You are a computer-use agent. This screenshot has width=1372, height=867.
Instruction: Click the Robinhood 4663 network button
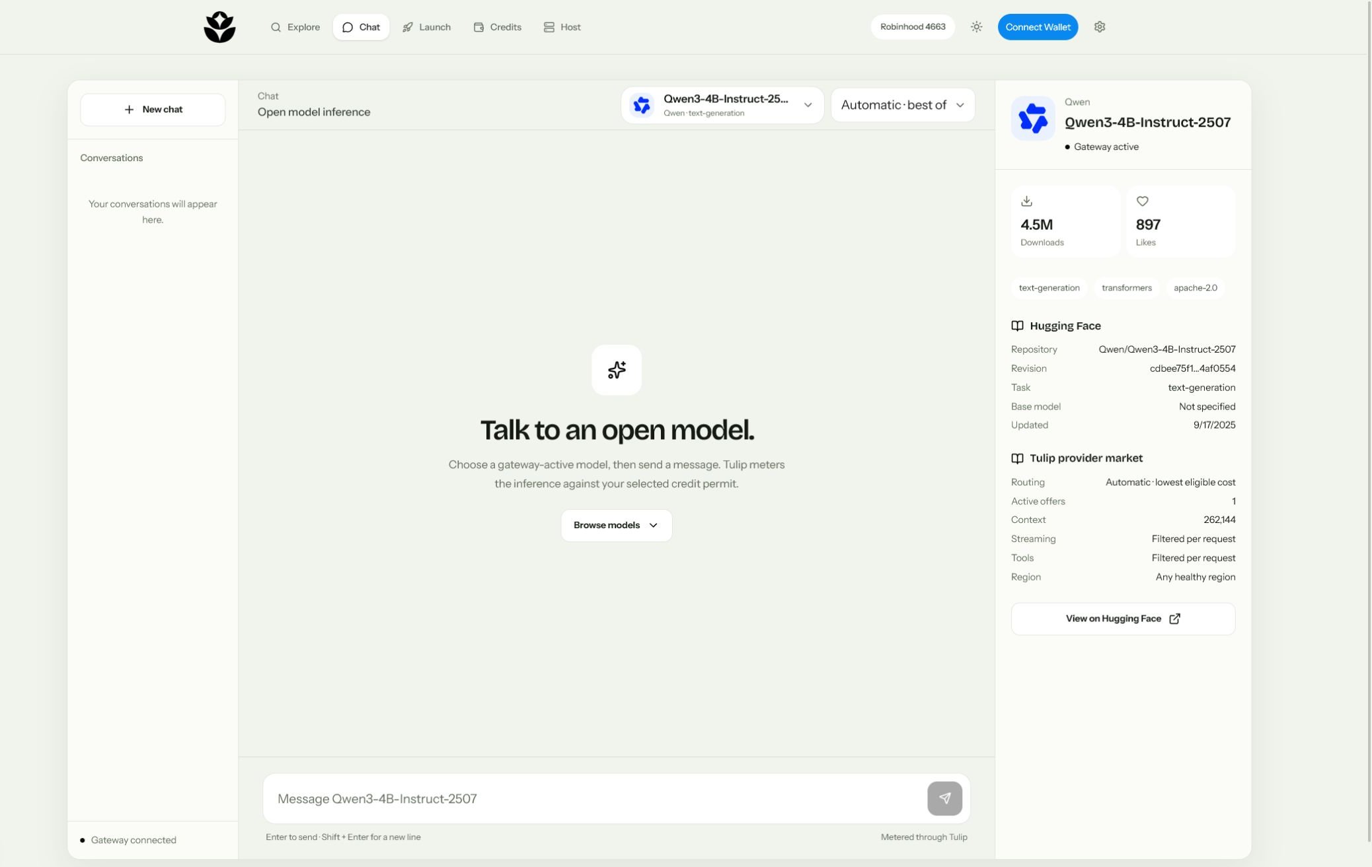(x=913, y=27)
